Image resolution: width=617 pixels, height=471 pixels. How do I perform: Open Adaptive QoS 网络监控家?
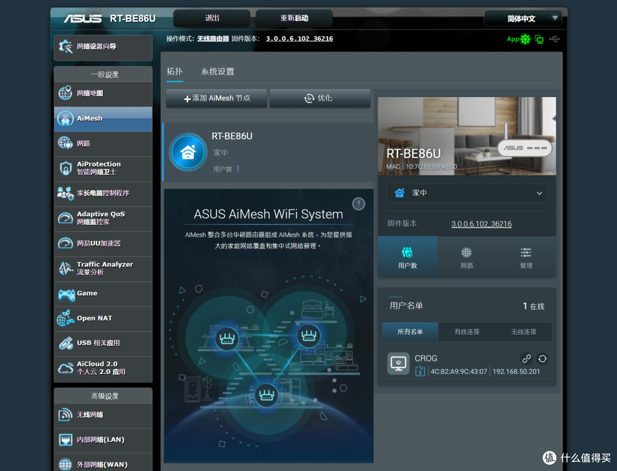pyautogui.click(x=103, y=219)
